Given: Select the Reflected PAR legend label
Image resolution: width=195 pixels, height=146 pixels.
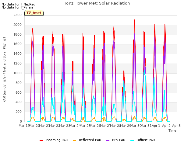Looking at the screenshot, I should tap(90, 140).
